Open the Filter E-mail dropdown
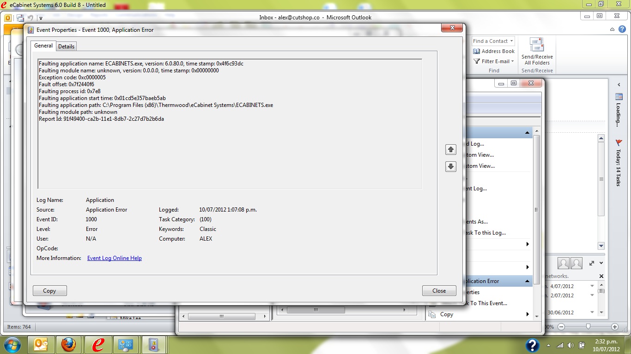The height and width of the screenshot is (354, 631). (494, 61)
